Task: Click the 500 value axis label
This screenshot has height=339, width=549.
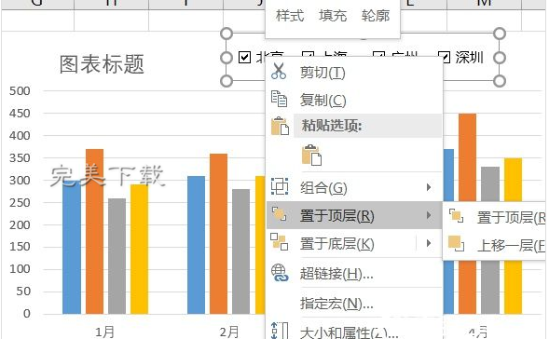Action: click(20, 91)
